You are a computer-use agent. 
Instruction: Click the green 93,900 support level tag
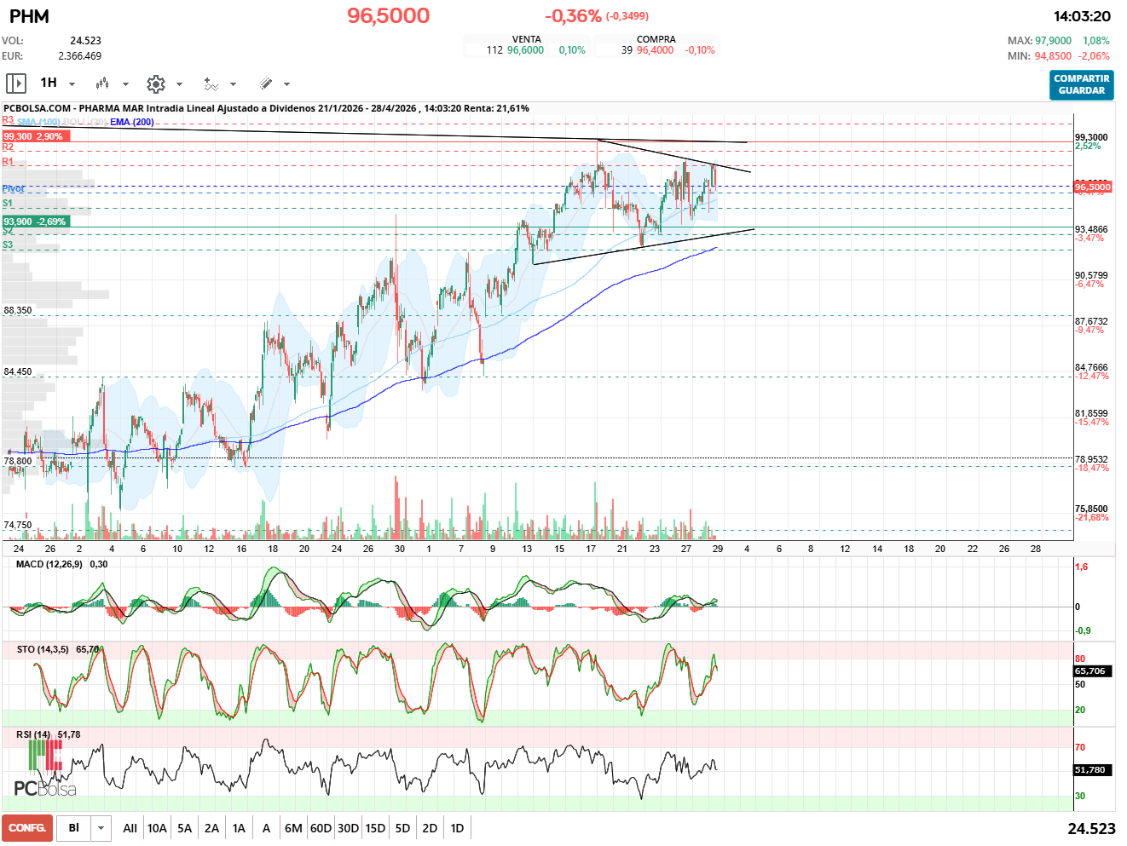pos(34,222)
